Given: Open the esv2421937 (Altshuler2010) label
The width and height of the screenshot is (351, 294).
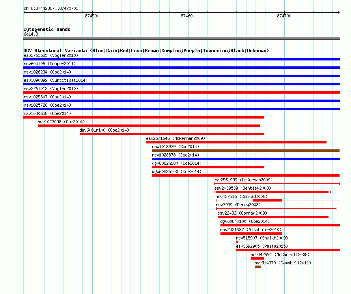Looking at the screenshot, I should point(251,230).
